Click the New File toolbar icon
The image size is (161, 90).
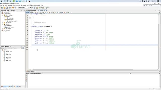click(2, 8)
